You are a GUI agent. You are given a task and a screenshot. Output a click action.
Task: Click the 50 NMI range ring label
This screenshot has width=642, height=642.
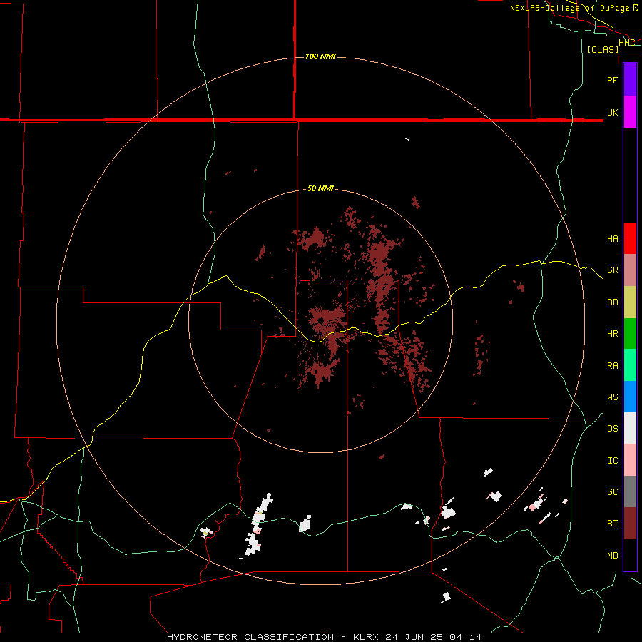(x=320, y=188)
